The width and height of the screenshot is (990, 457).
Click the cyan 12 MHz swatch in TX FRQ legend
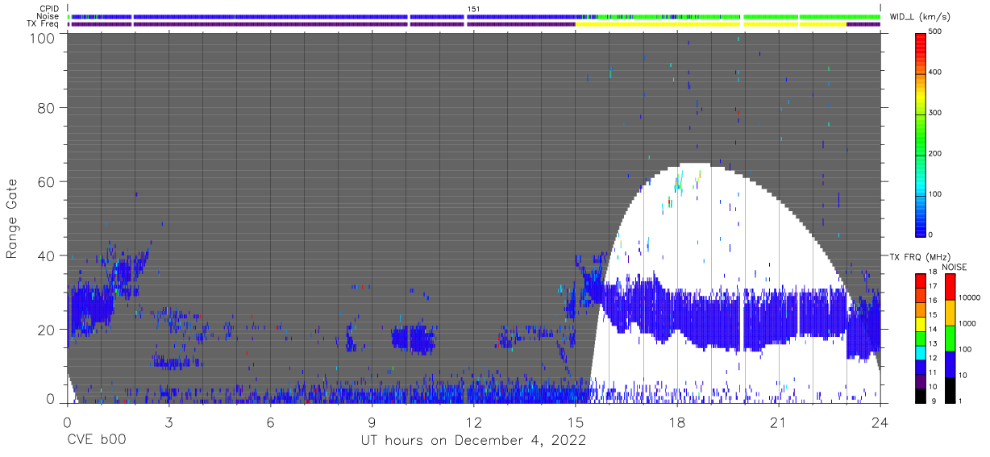(x=921, y=353)
